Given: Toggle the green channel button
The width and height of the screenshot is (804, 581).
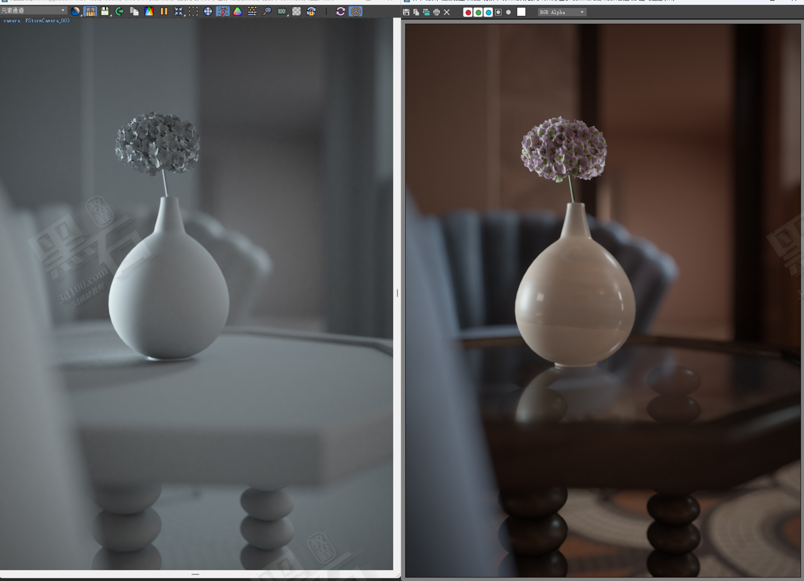Looking at the screenshot, I should [x=478, y=12].
